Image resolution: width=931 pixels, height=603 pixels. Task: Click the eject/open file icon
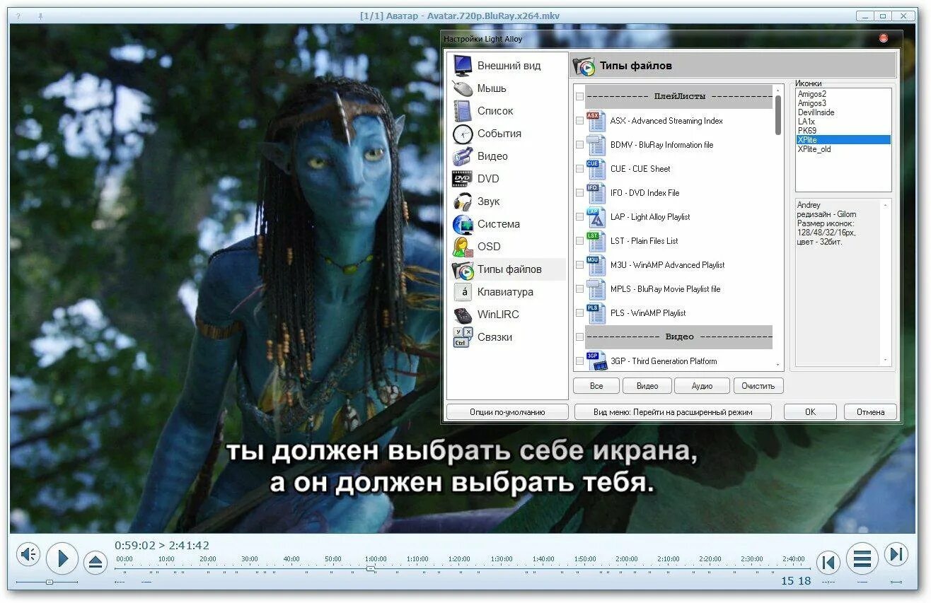pos(96,563)
